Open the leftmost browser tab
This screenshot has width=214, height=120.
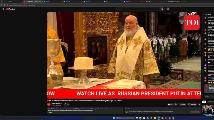point(13,2)
